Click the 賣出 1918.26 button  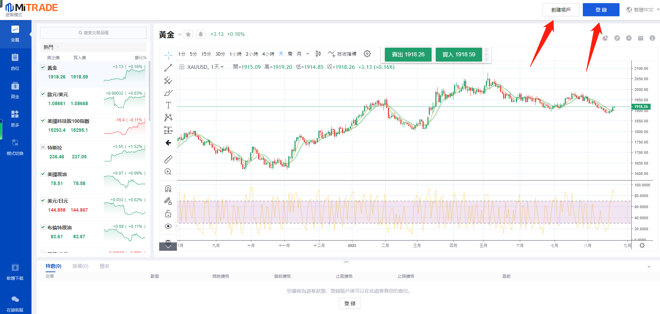(408, 55)
